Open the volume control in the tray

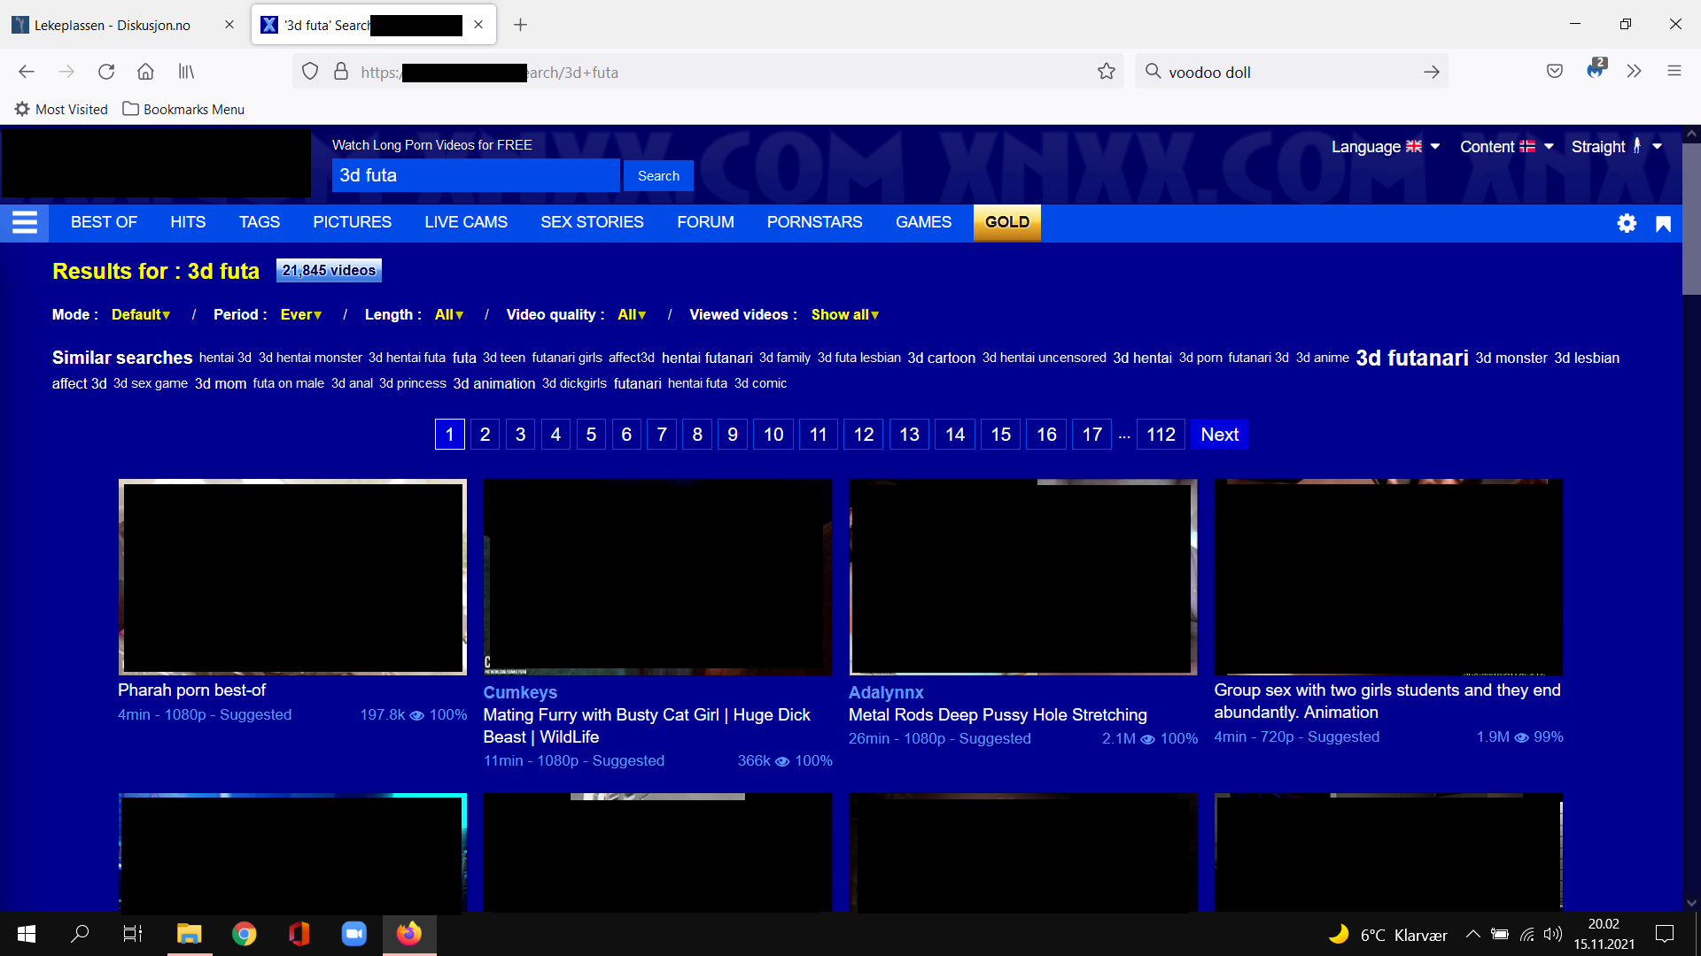(1553, 934)
